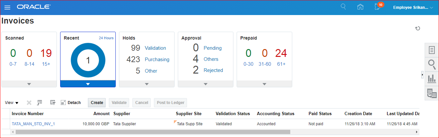Open the Tasks panel document icon
439x138 pixels.
point(431,50)
